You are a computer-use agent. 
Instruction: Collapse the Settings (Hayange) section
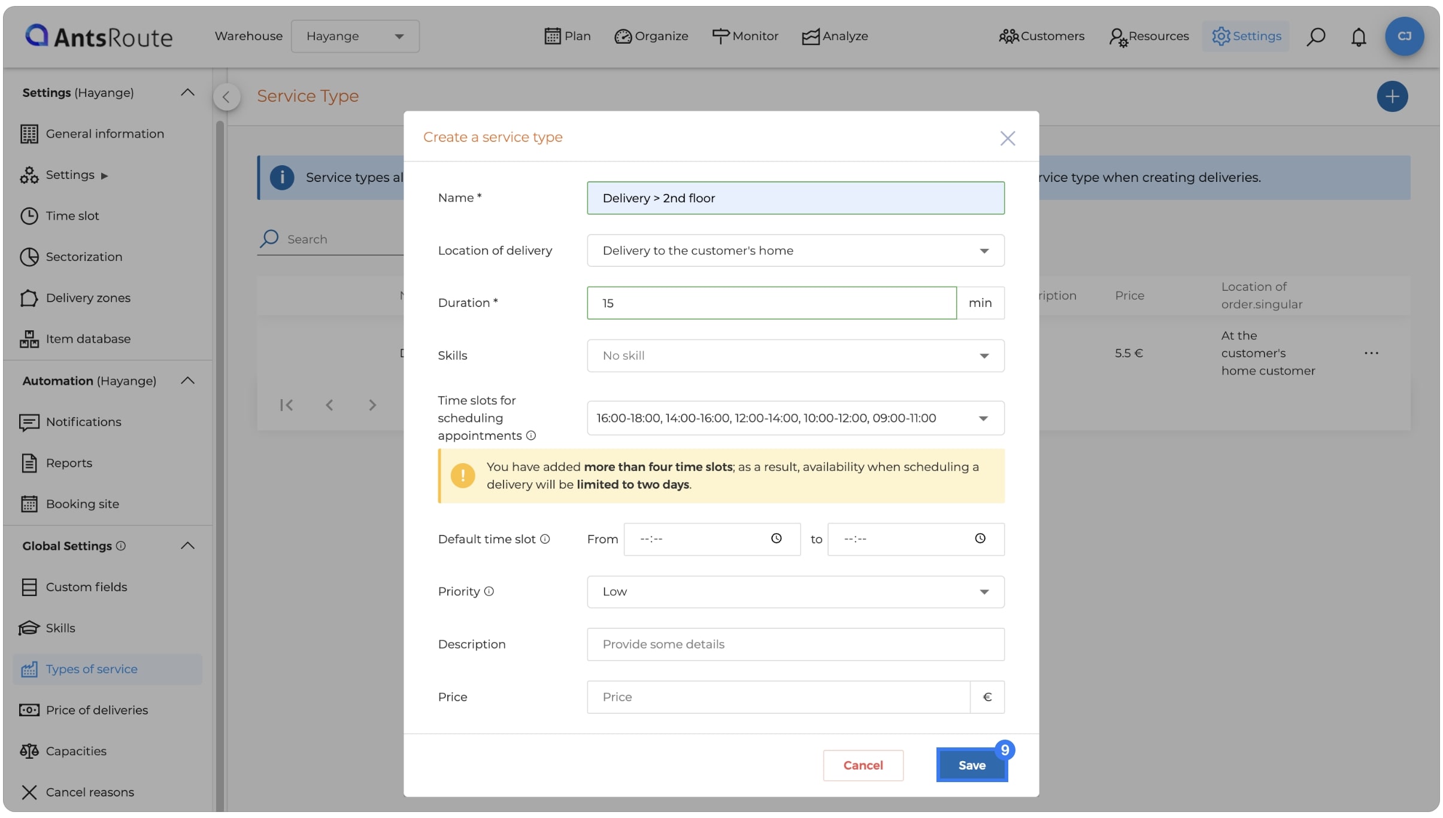tap(187, 92)
